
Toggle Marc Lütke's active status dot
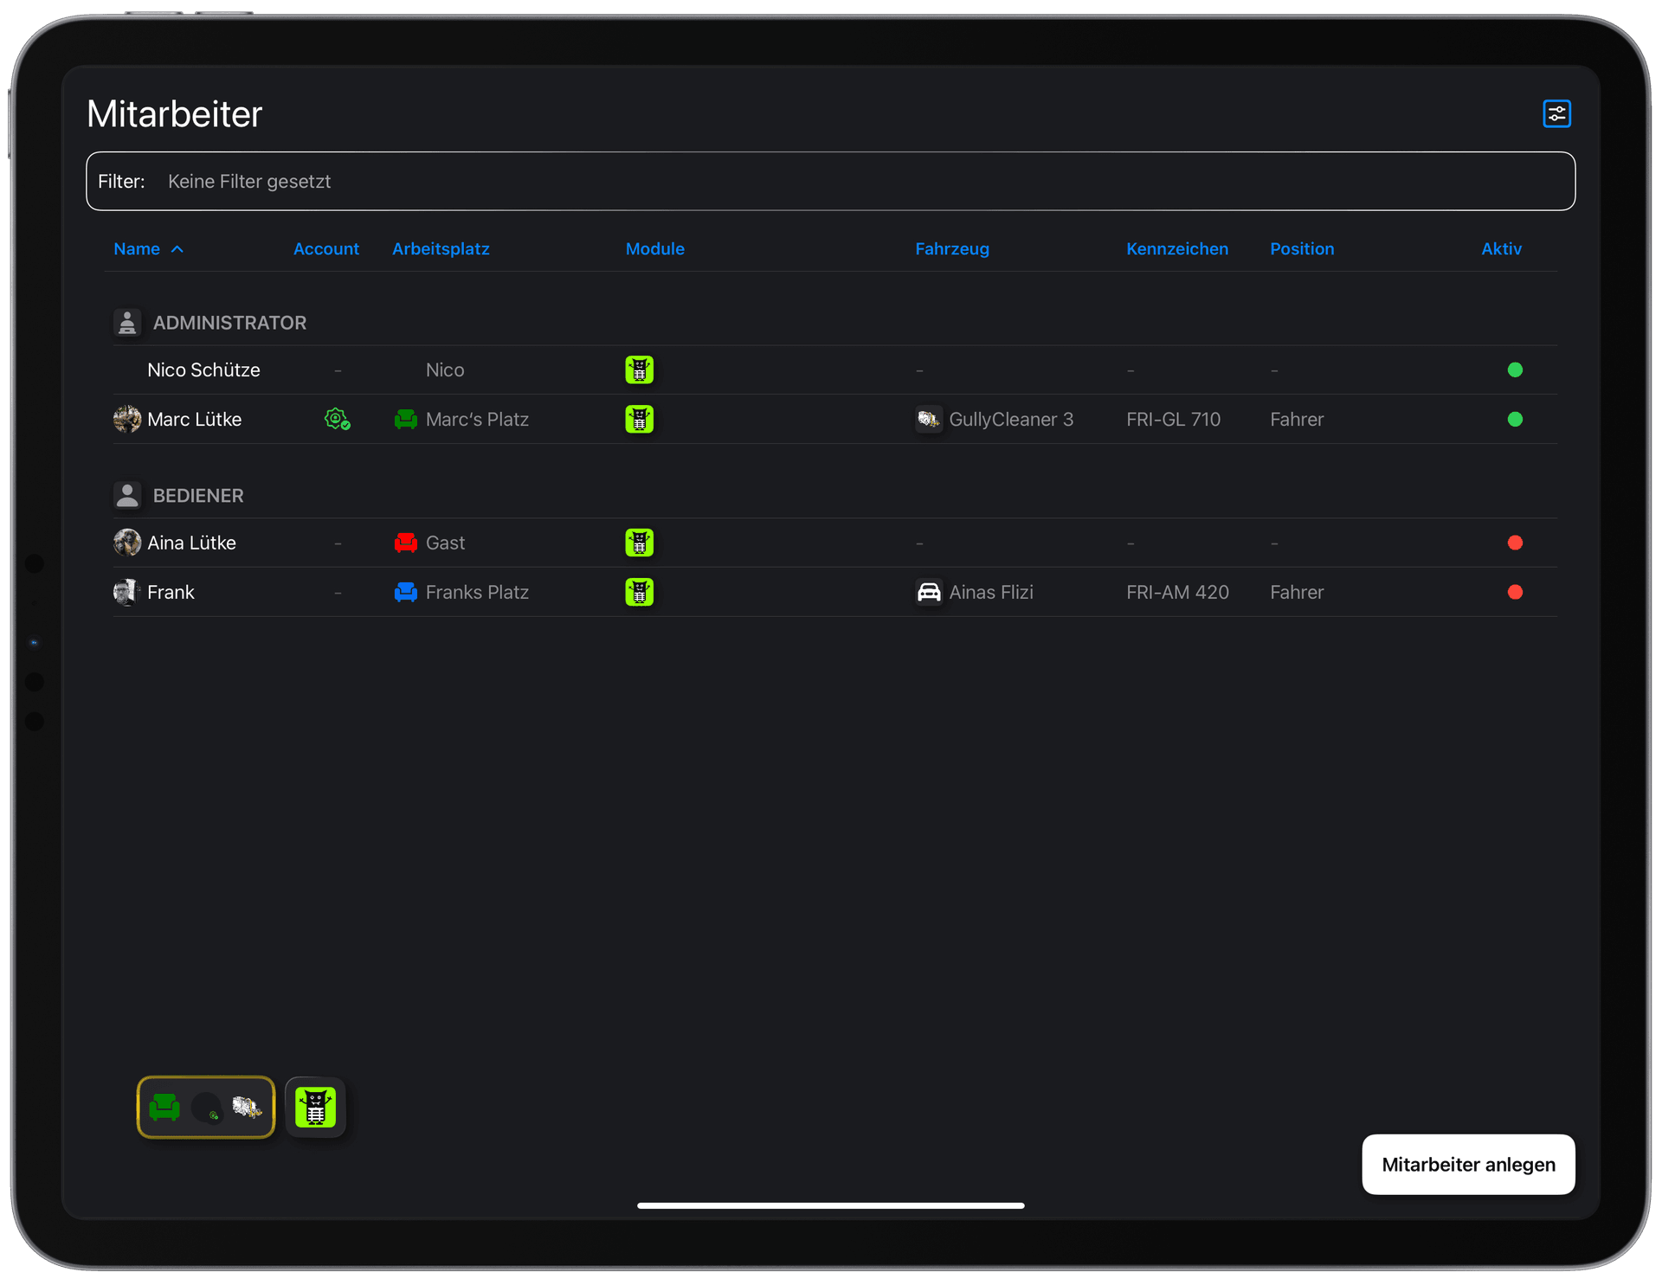point(1514,419)
